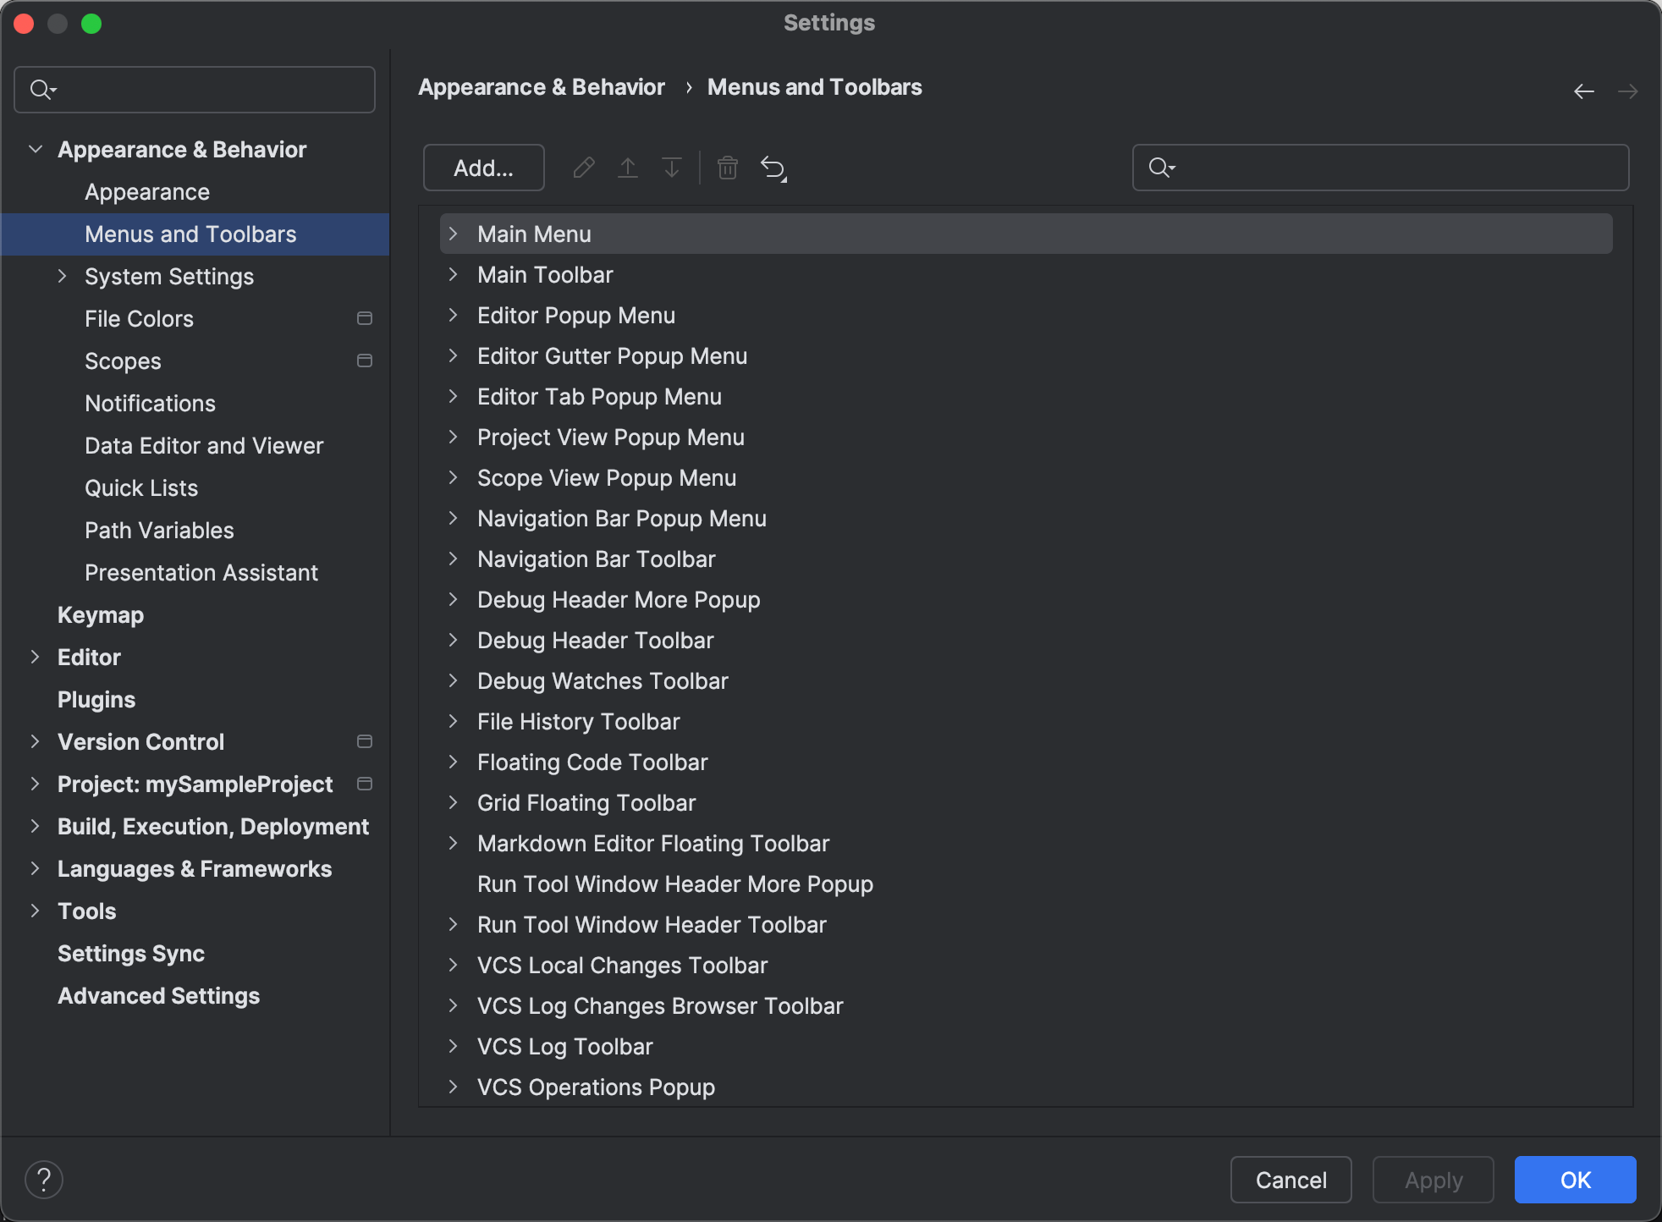Viewport: 1662px width, 1222px height.
Task: Expand System Settings in the sidebar
Action: pos(63,276)
